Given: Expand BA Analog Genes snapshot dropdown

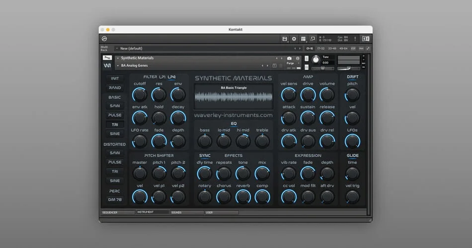Looking at the screenshot, I should pyautogui.click(x=118, y=65).
